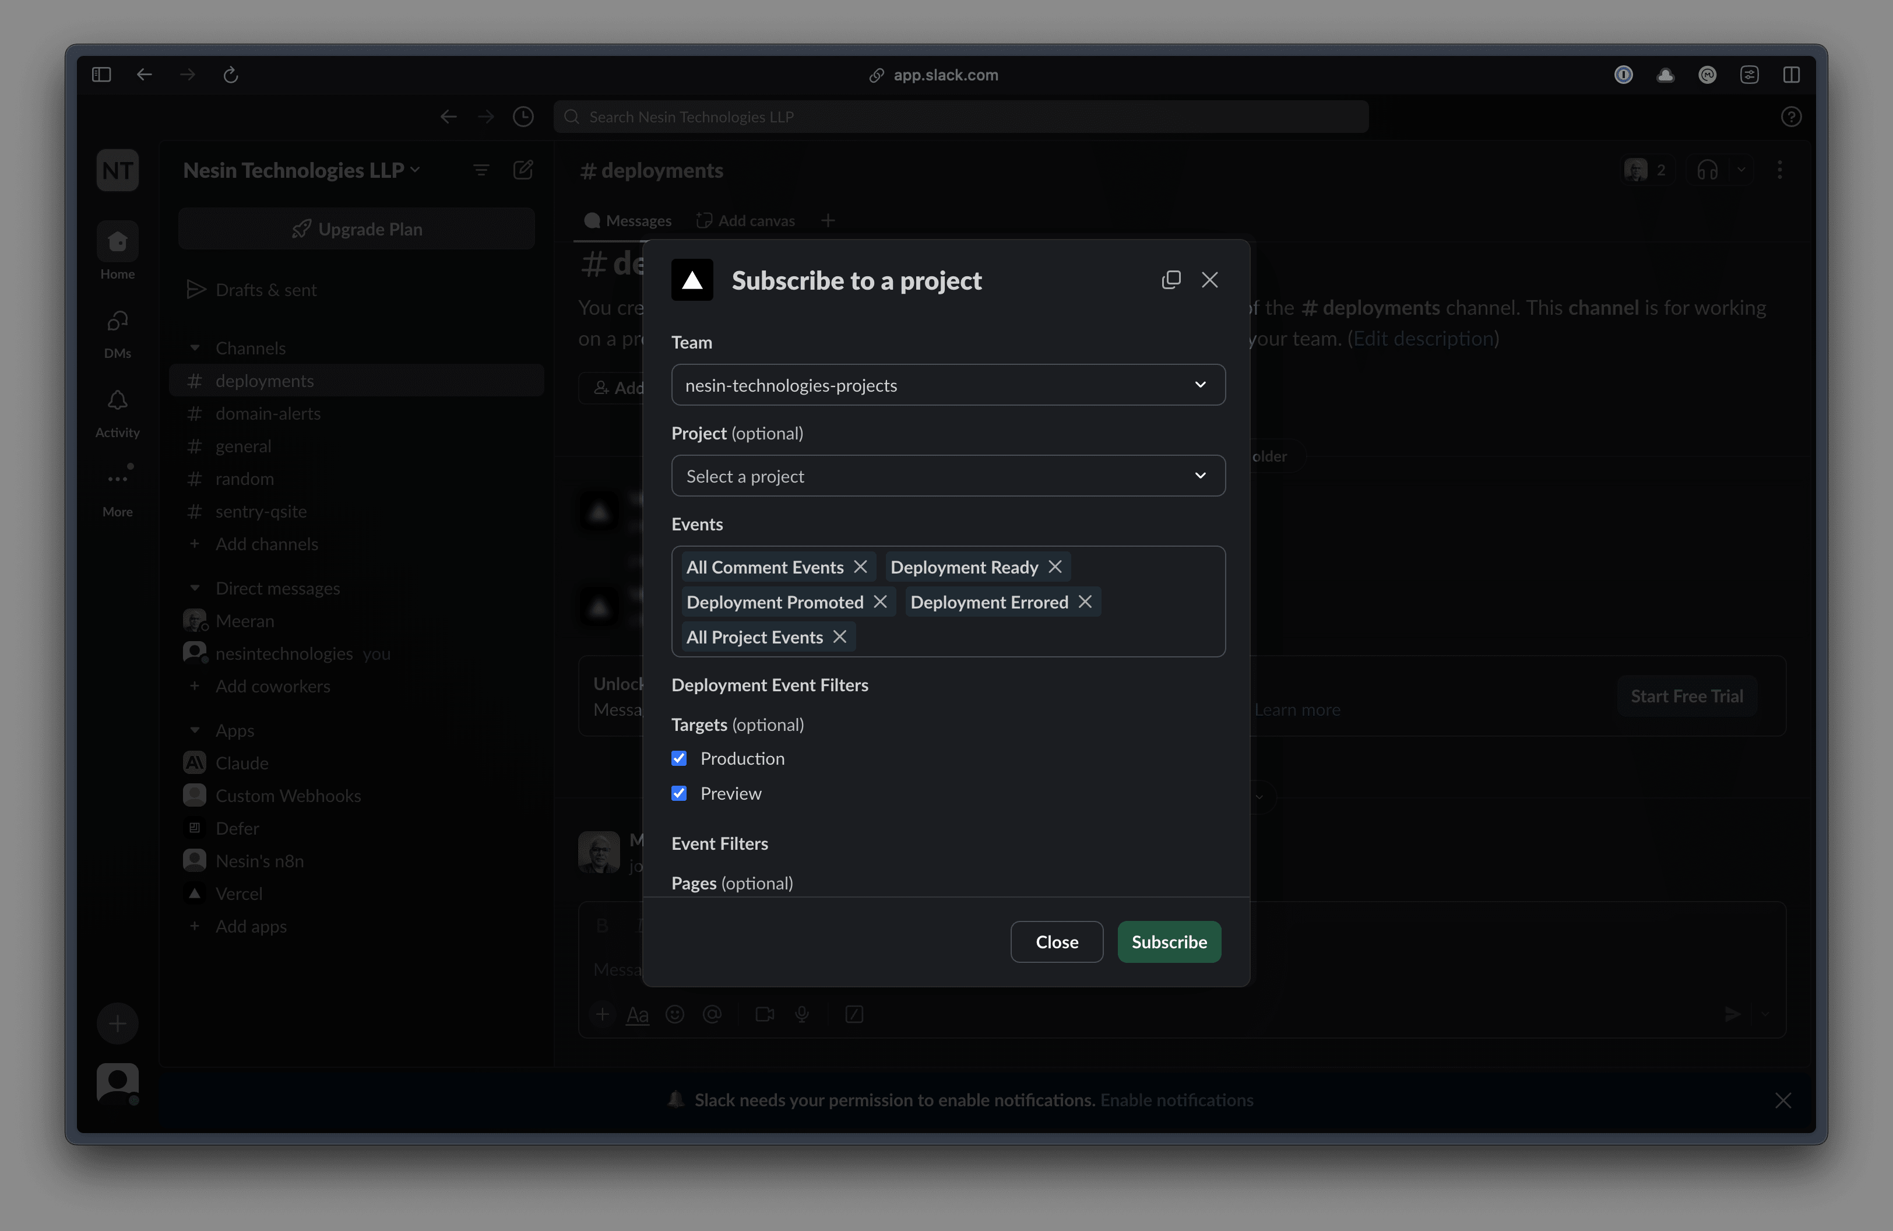The image size is (1893, 1231).
Task: Open the Team dropdown
Action: coord(948,385)
